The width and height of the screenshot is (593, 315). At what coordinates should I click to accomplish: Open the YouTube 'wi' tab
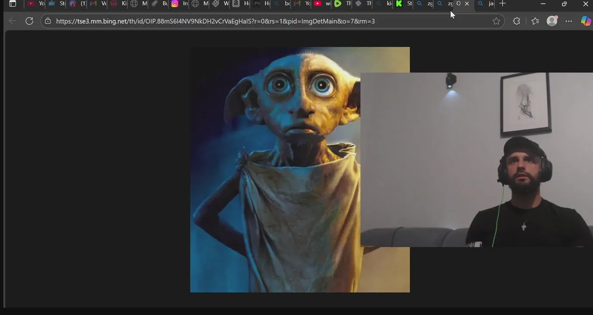pyautogui.click(x=323, y=3)
